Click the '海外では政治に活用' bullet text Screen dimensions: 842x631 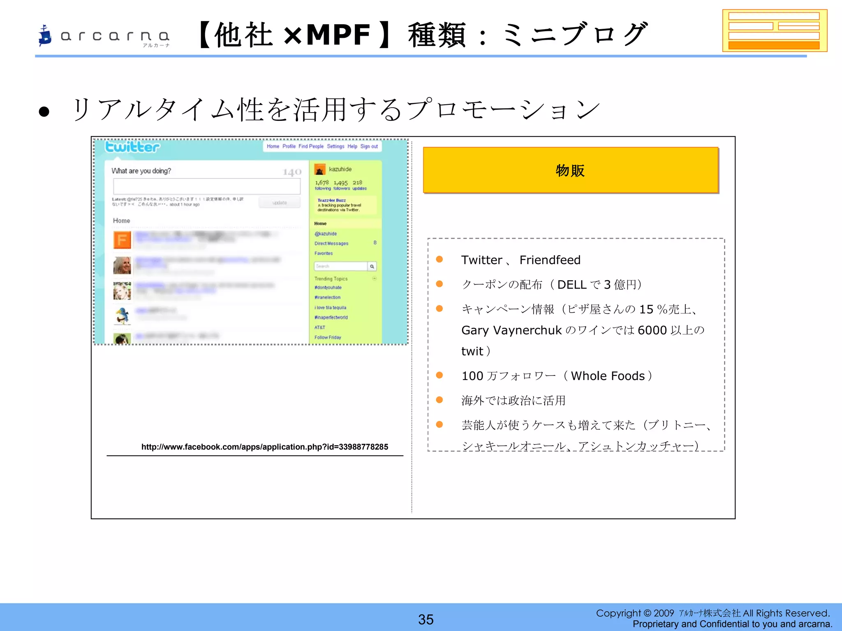pos(514,401)
